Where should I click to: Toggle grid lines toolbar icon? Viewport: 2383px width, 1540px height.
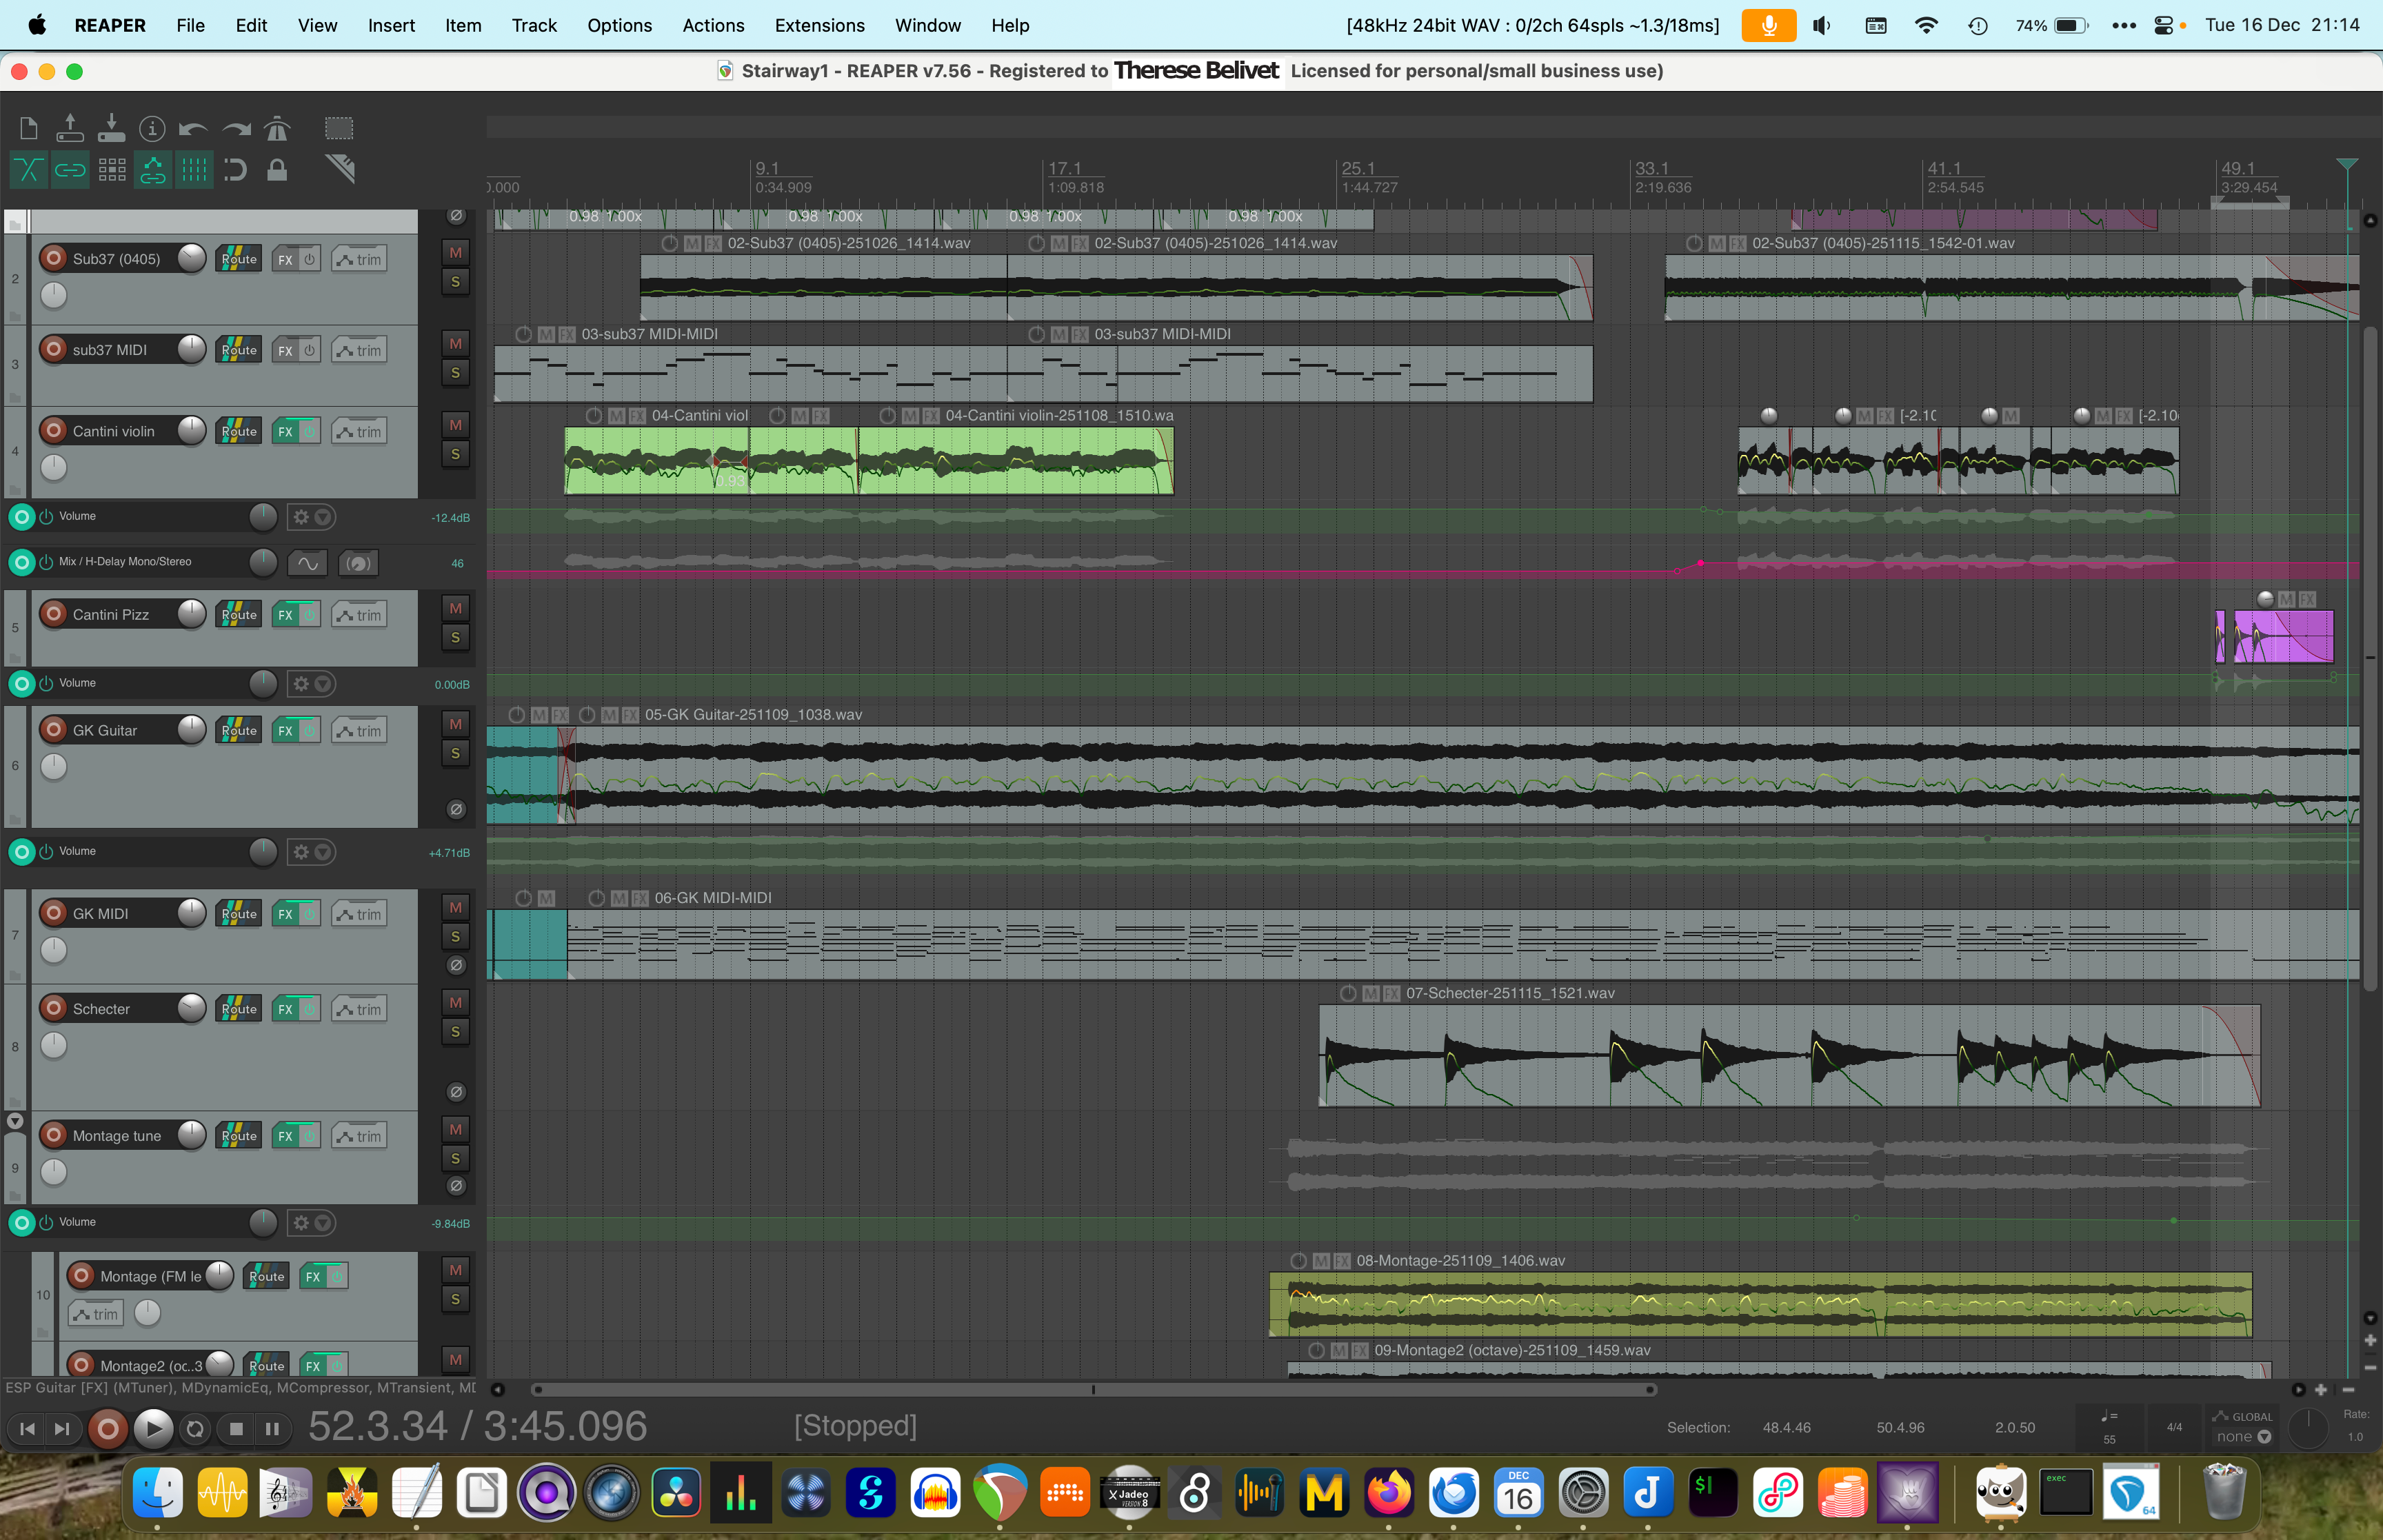point(194,170)
